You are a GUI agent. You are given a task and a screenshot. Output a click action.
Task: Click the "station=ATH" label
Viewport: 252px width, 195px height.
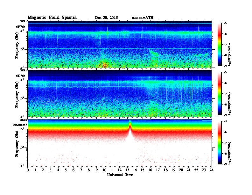click(143, 18)
